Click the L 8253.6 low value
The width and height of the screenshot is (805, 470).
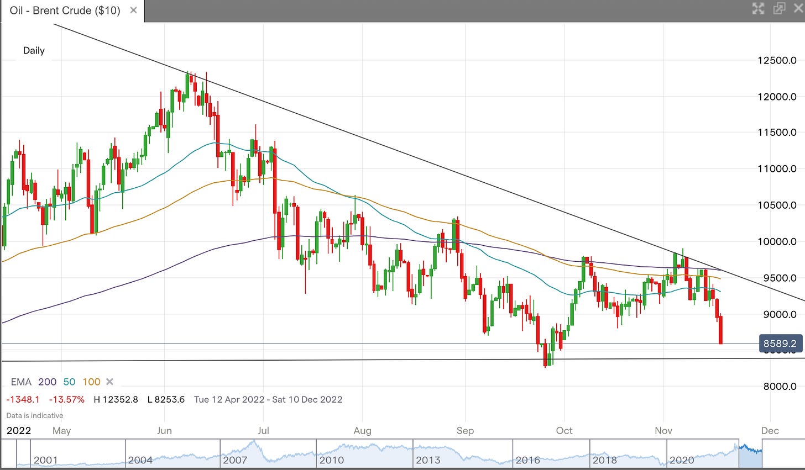[x=166, y=399]
